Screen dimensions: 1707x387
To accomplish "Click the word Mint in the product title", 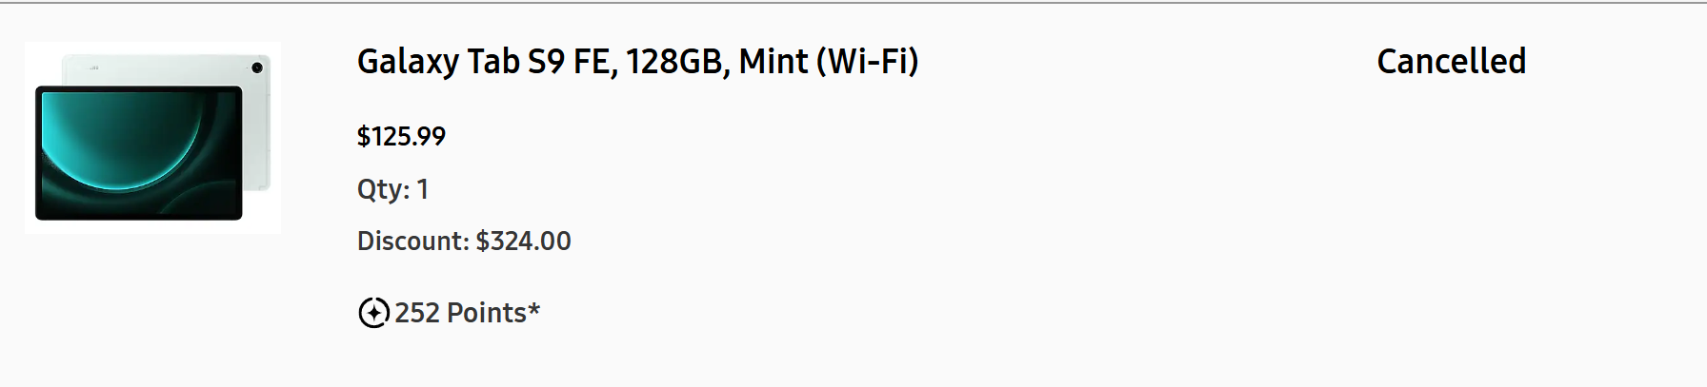I will (773, 62).
